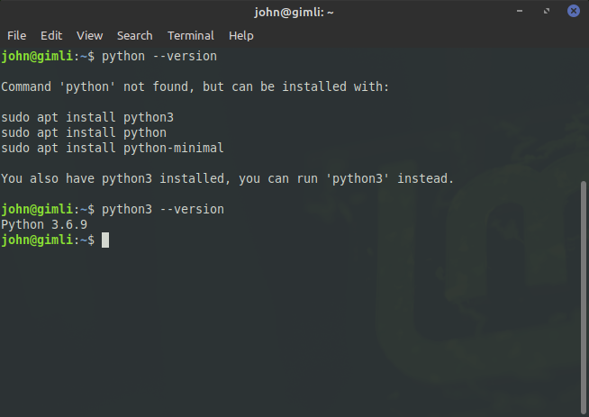This screenshot has width=589, height=417.
Task: Click the 'Command python not found' message
Action: click(195, 86)
